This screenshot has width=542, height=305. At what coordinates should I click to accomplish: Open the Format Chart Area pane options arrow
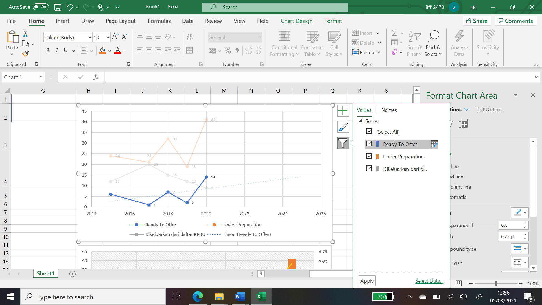pos(515,95)
